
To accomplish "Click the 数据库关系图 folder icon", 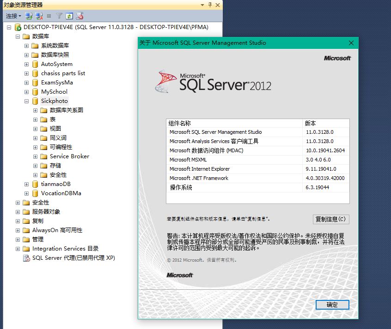I will [43, 110].
